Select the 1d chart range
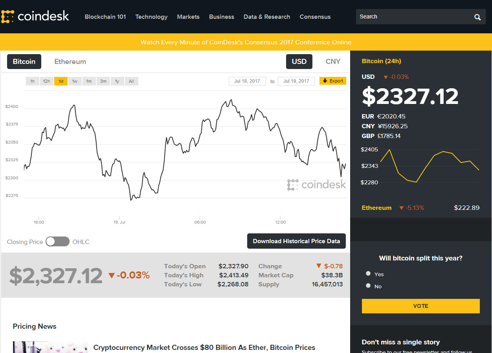 pos(61,81)
